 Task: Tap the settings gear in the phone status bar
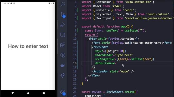(x=8, y=4)
